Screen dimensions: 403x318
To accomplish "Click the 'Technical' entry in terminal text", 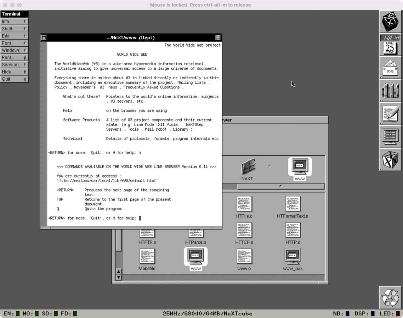I will tap(73, 139).
